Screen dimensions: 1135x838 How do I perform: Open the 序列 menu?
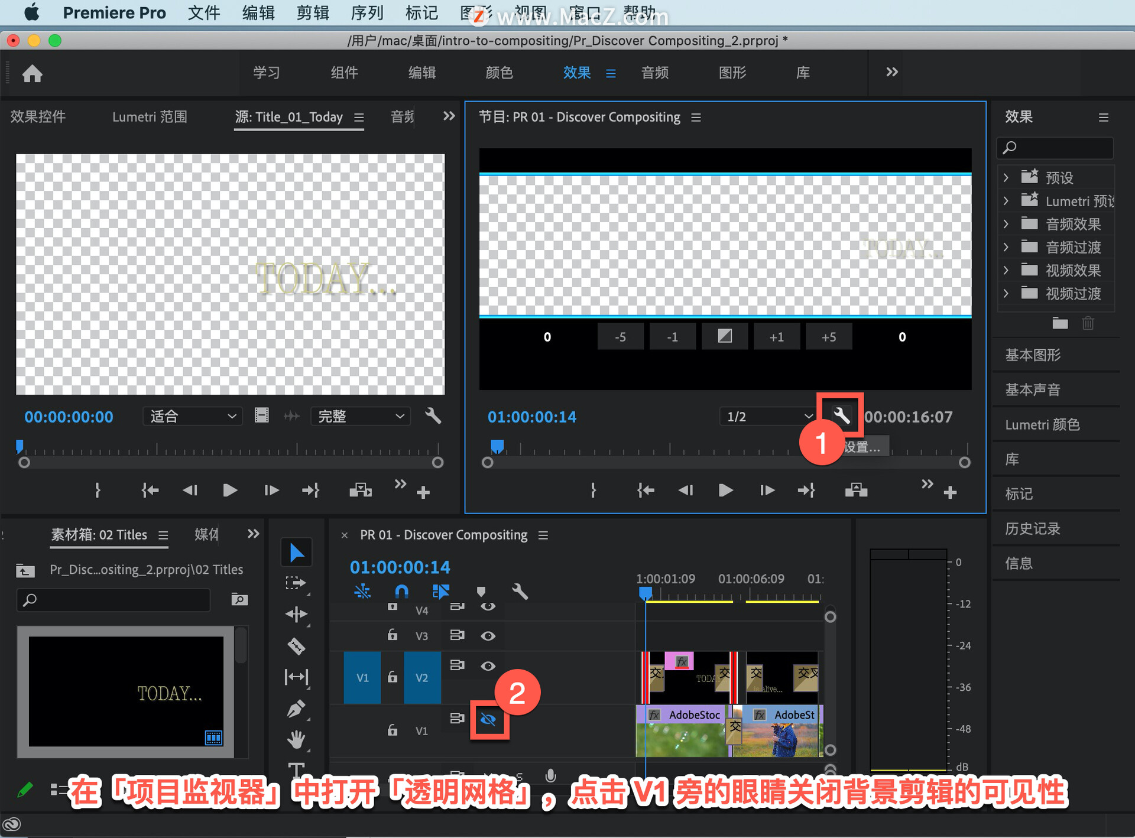(x=367, y=12)
